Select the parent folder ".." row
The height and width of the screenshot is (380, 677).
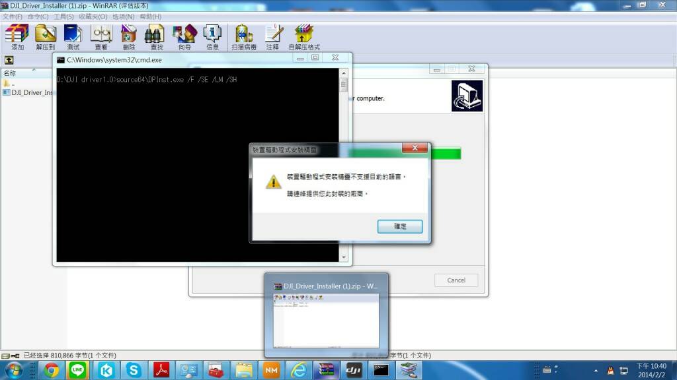[9, 83]
